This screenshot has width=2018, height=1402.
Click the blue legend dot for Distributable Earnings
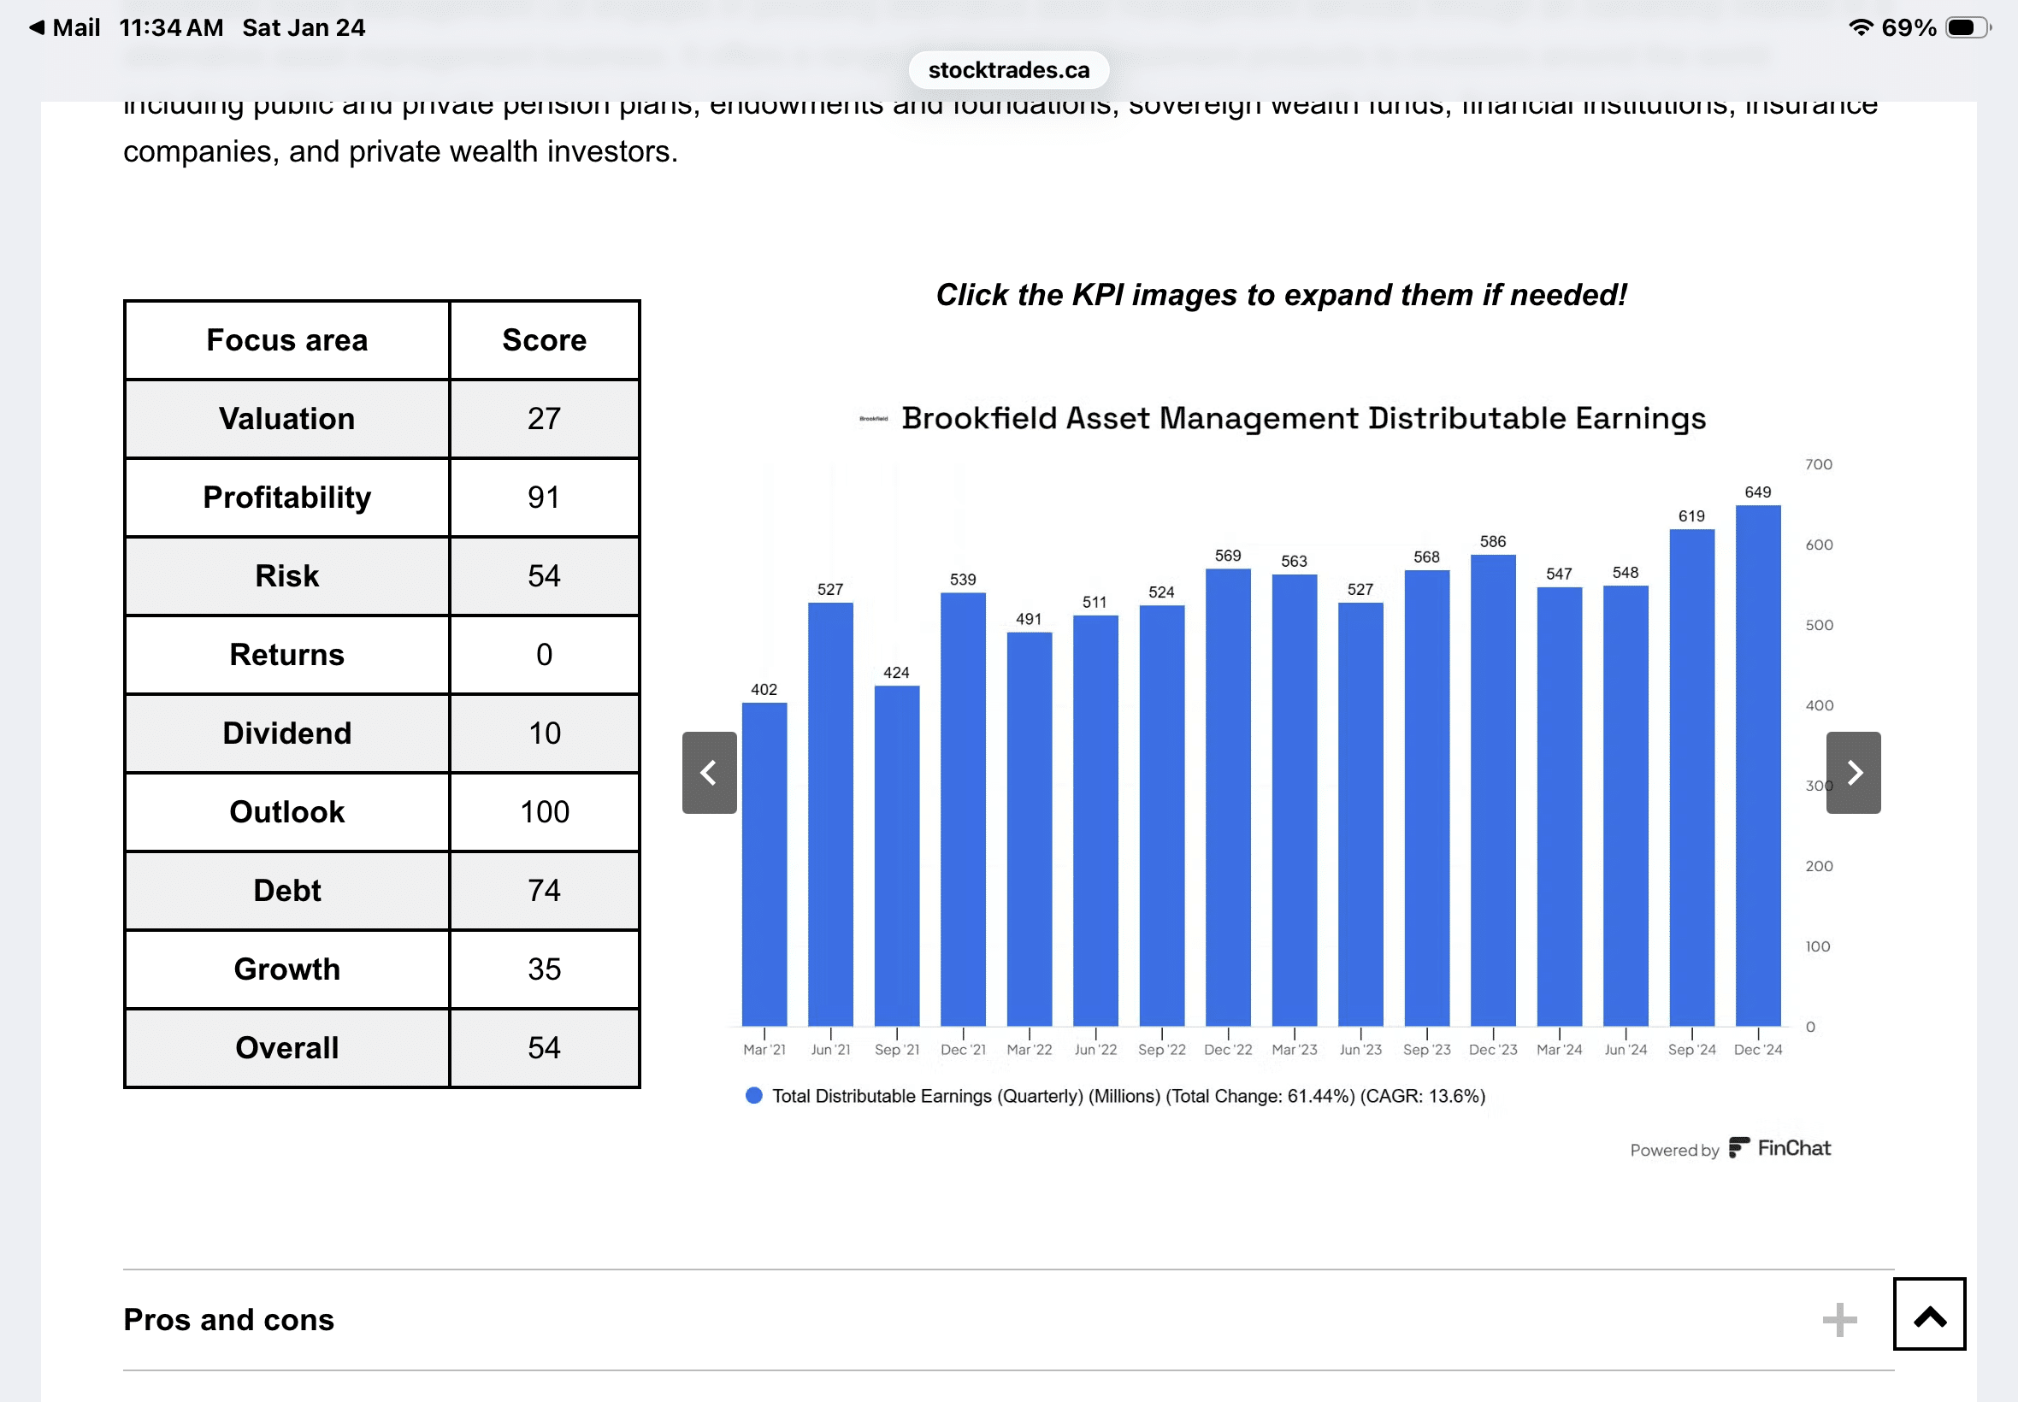753,1095
